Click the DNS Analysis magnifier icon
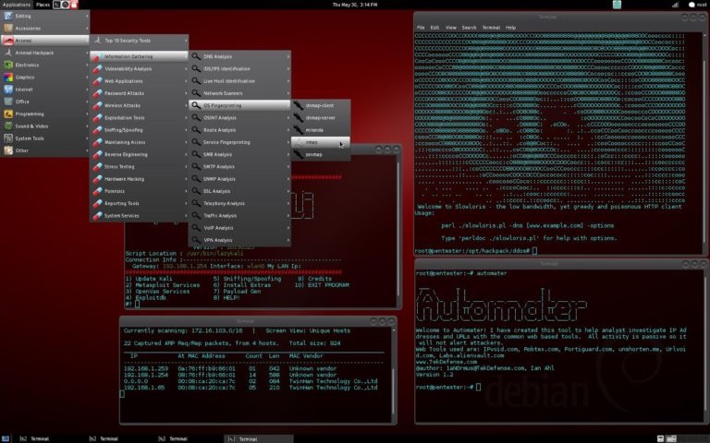Image resolution: width=710 pixels, height=443 pixels. pos(196,56)
